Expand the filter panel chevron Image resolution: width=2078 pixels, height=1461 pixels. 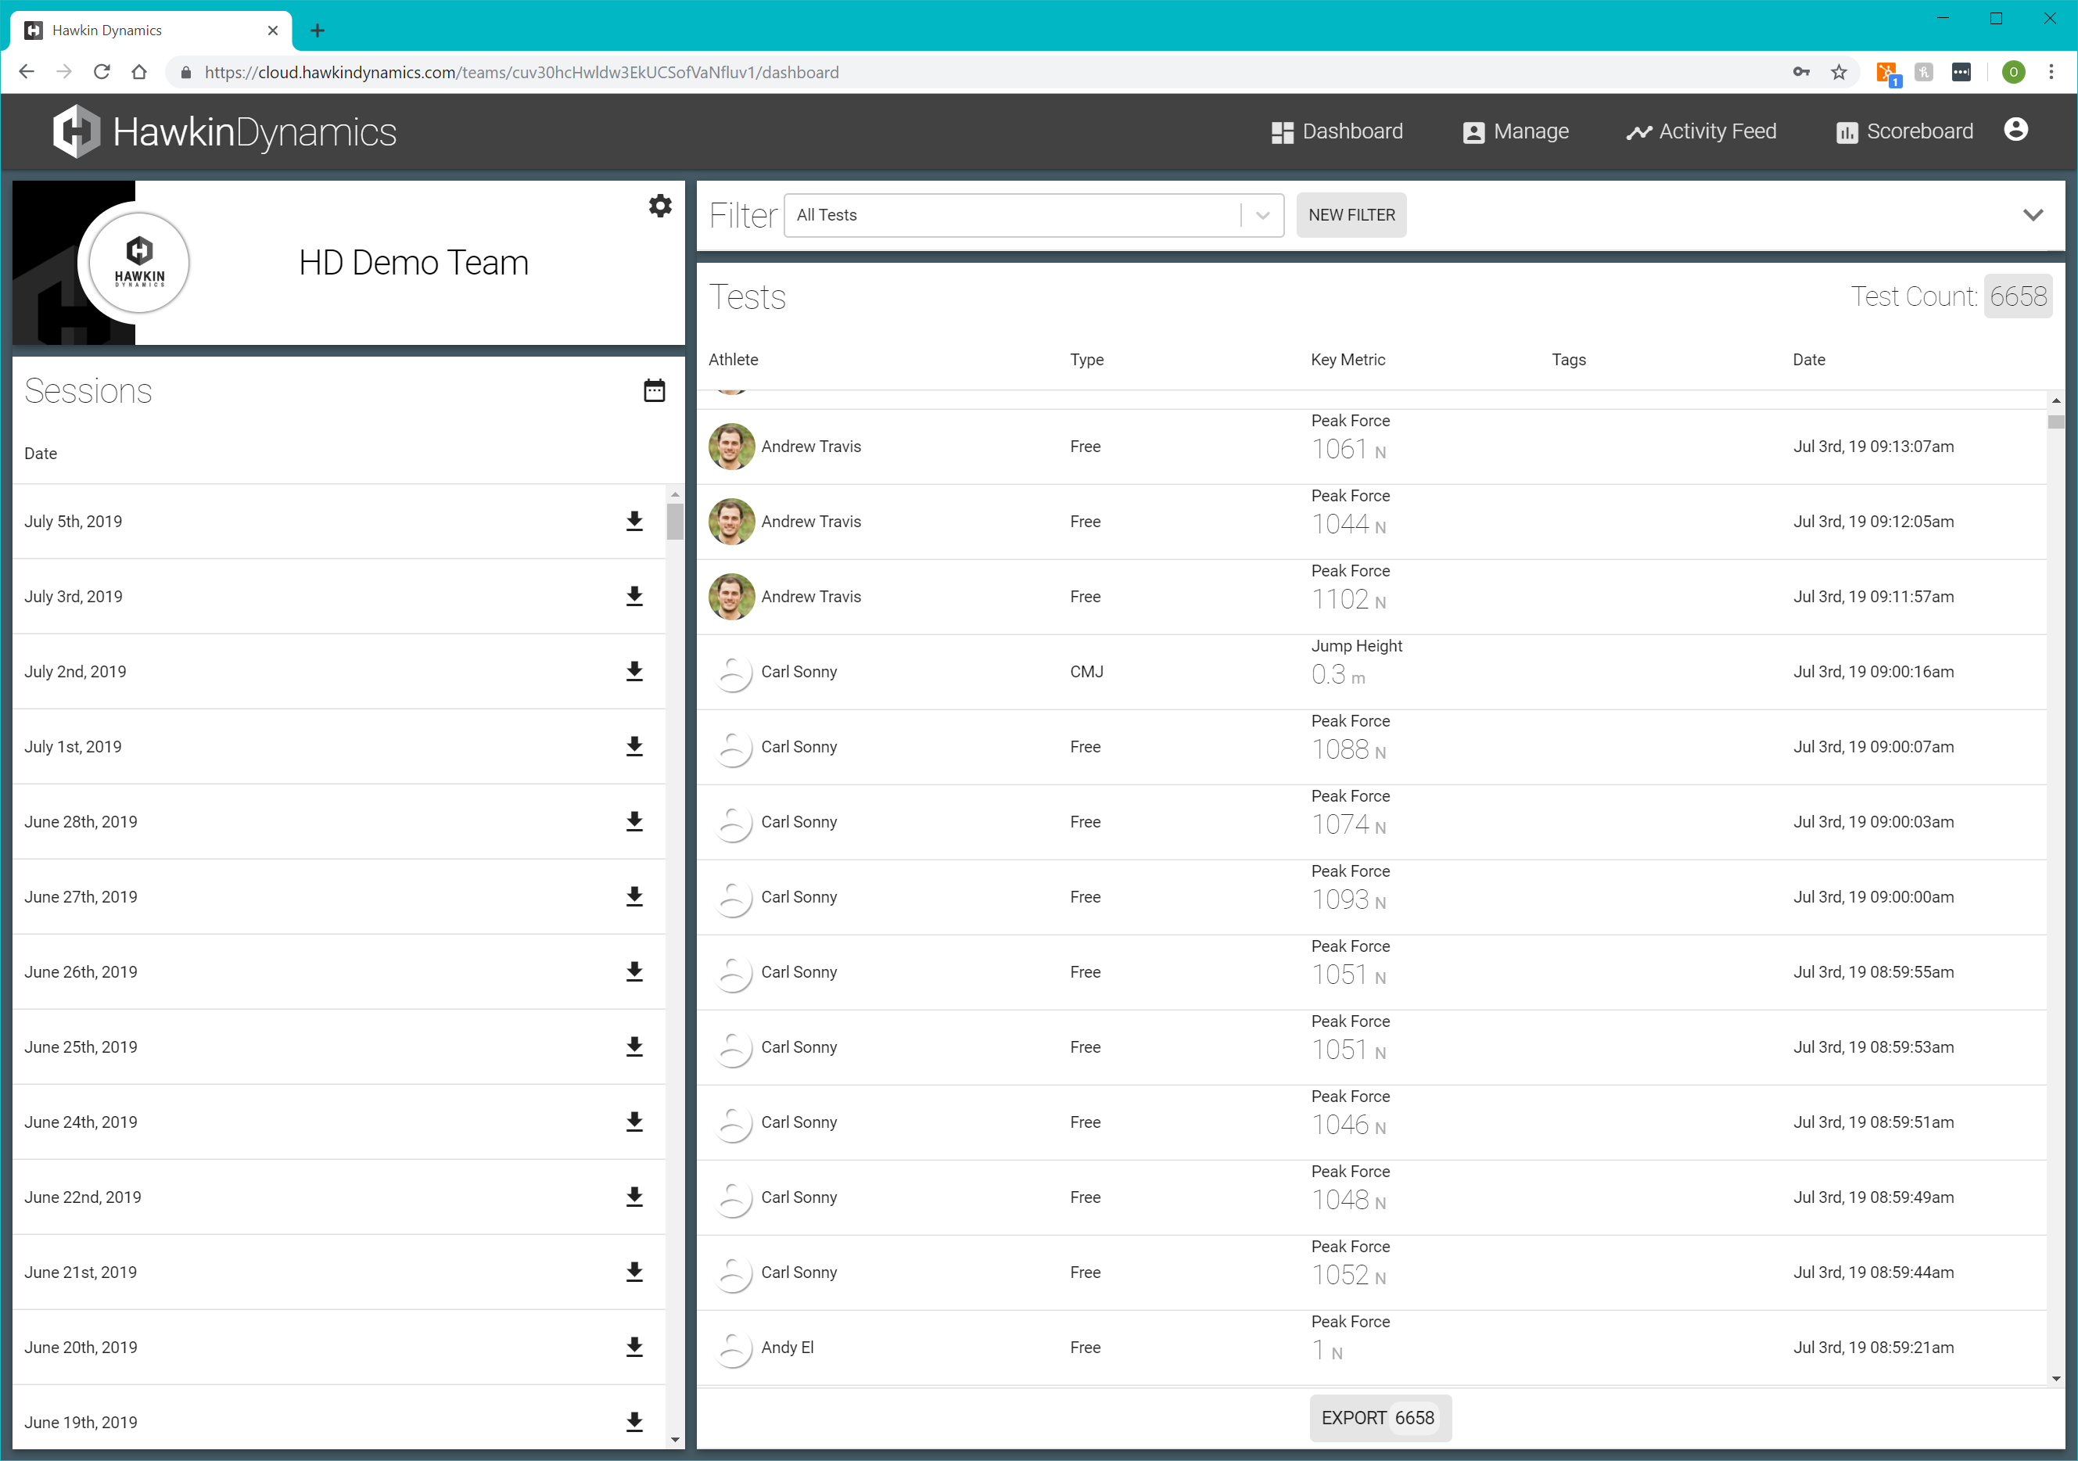pyautogui.click(x=2033, y=215)
